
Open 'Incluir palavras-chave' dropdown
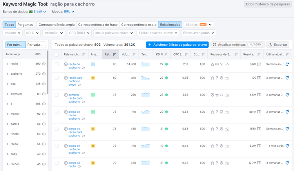click(114, 33)
